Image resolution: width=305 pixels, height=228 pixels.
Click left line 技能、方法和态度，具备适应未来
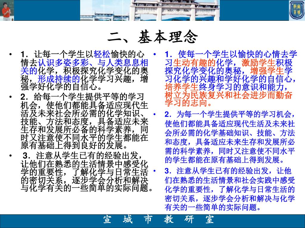[x=84, y=121]
